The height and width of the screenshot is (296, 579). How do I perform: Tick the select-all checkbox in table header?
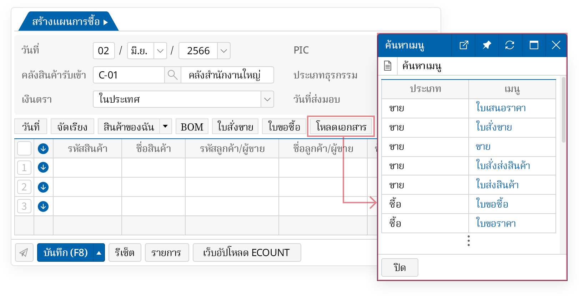(x=24, y=148)
